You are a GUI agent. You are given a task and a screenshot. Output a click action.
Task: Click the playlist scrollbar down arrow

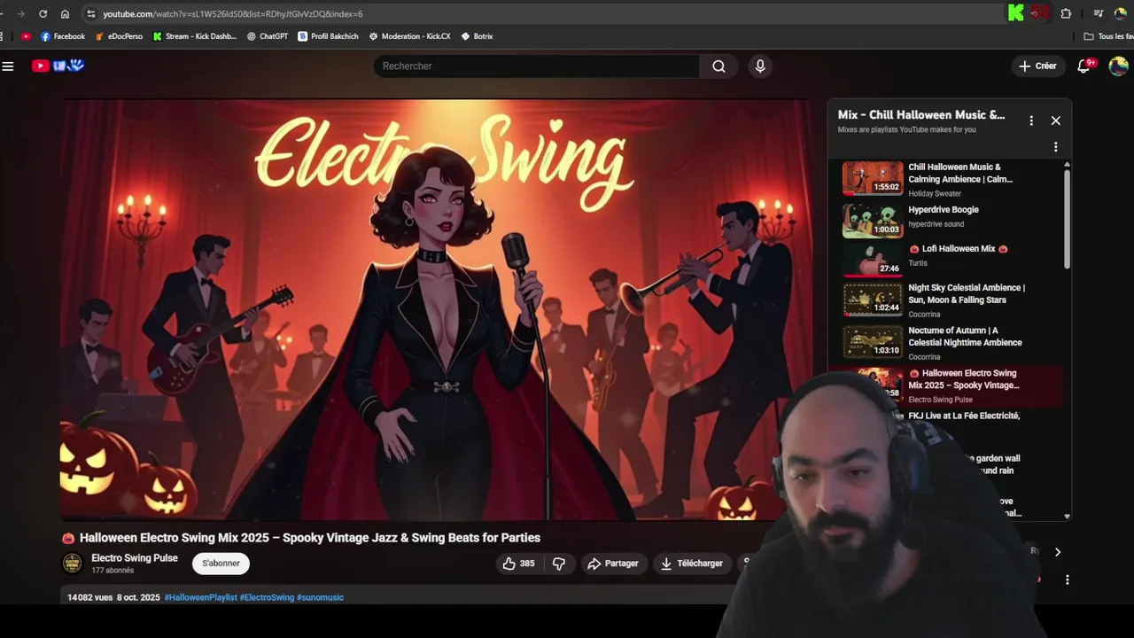[x=1067, y=516]
